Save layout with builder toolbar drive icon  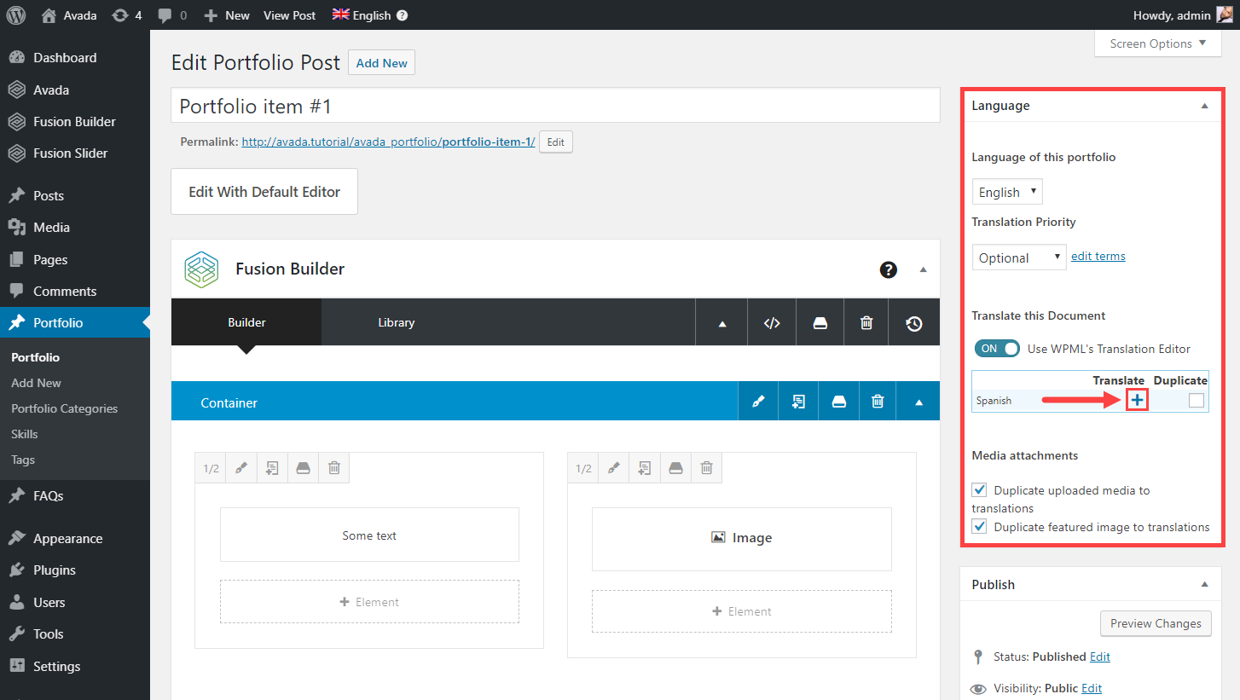820,323
